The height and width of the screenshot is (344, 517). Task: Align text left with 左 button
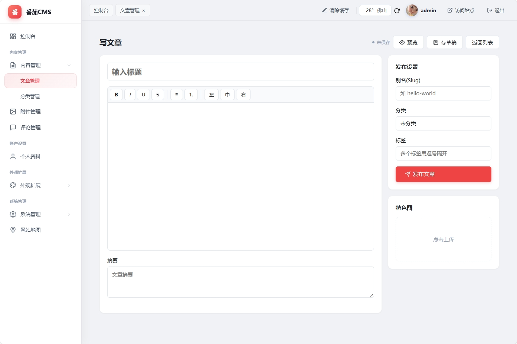(212, 95)
